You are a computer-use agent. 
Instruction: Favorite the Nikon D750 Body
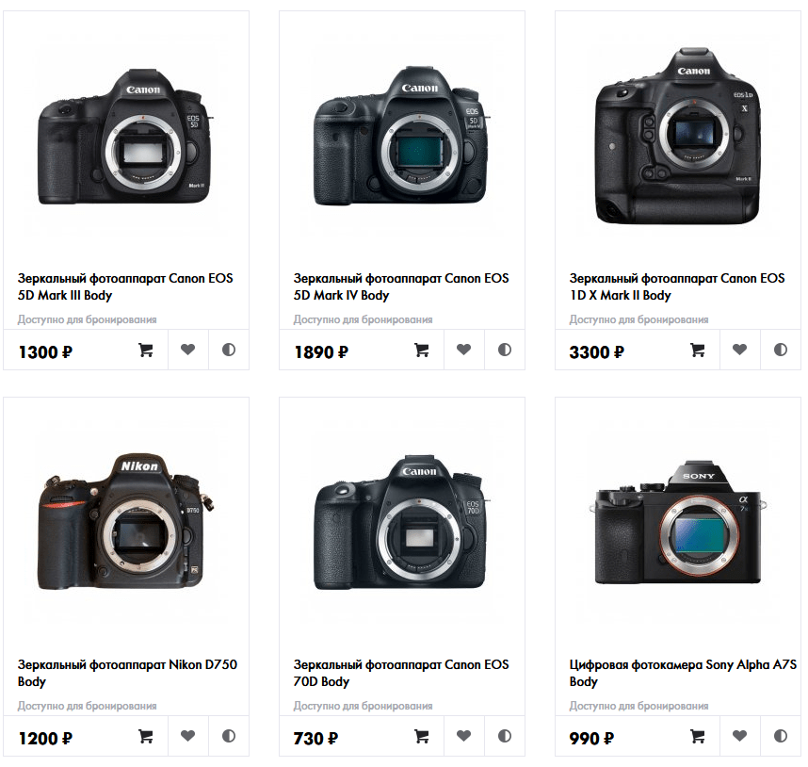[188, 736]
